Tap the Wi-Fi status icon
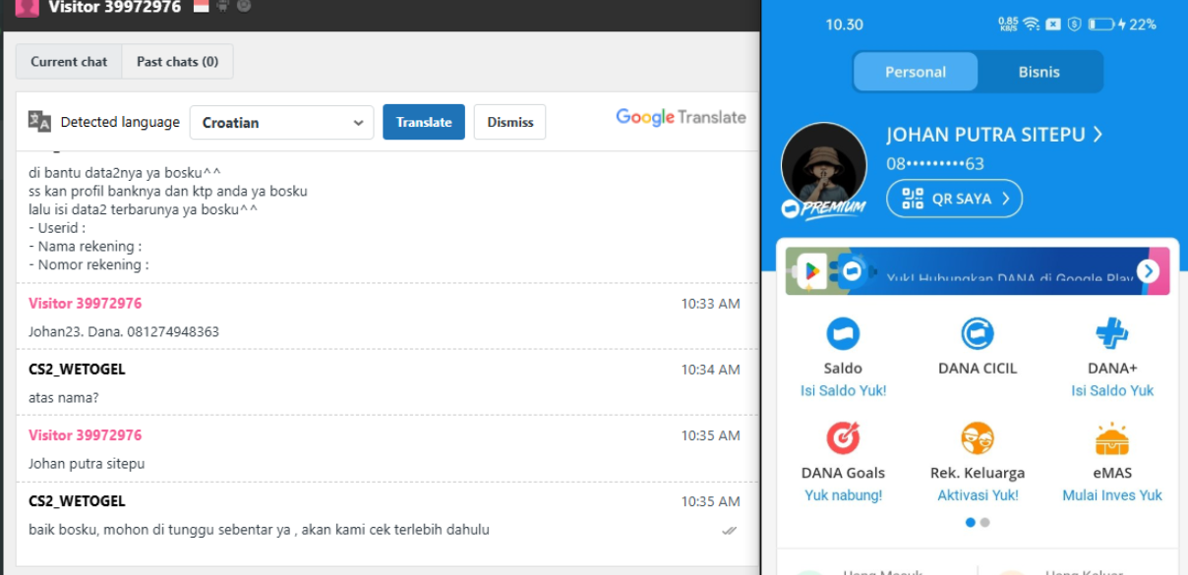 click(1032, 24)
